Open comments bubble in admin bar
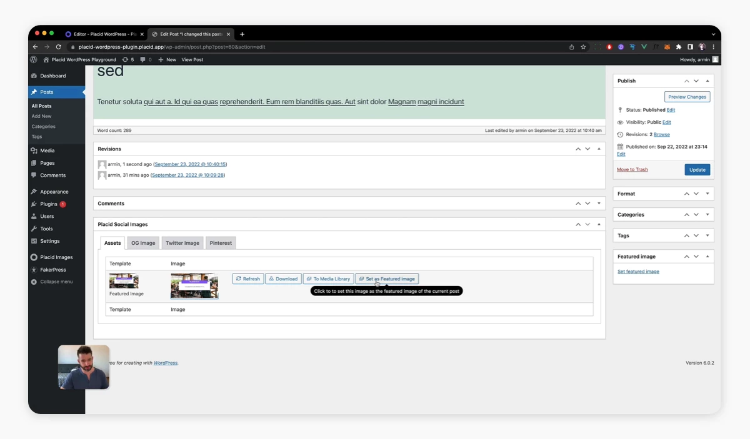 [146, 59]
